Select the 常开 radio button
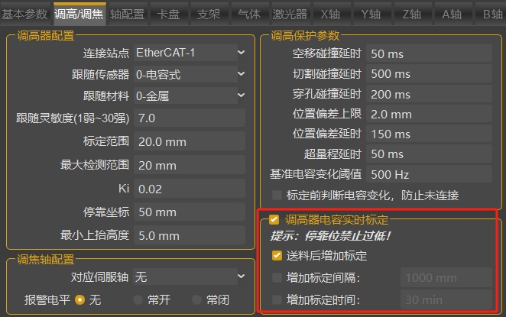 click(x=138, y=300)
